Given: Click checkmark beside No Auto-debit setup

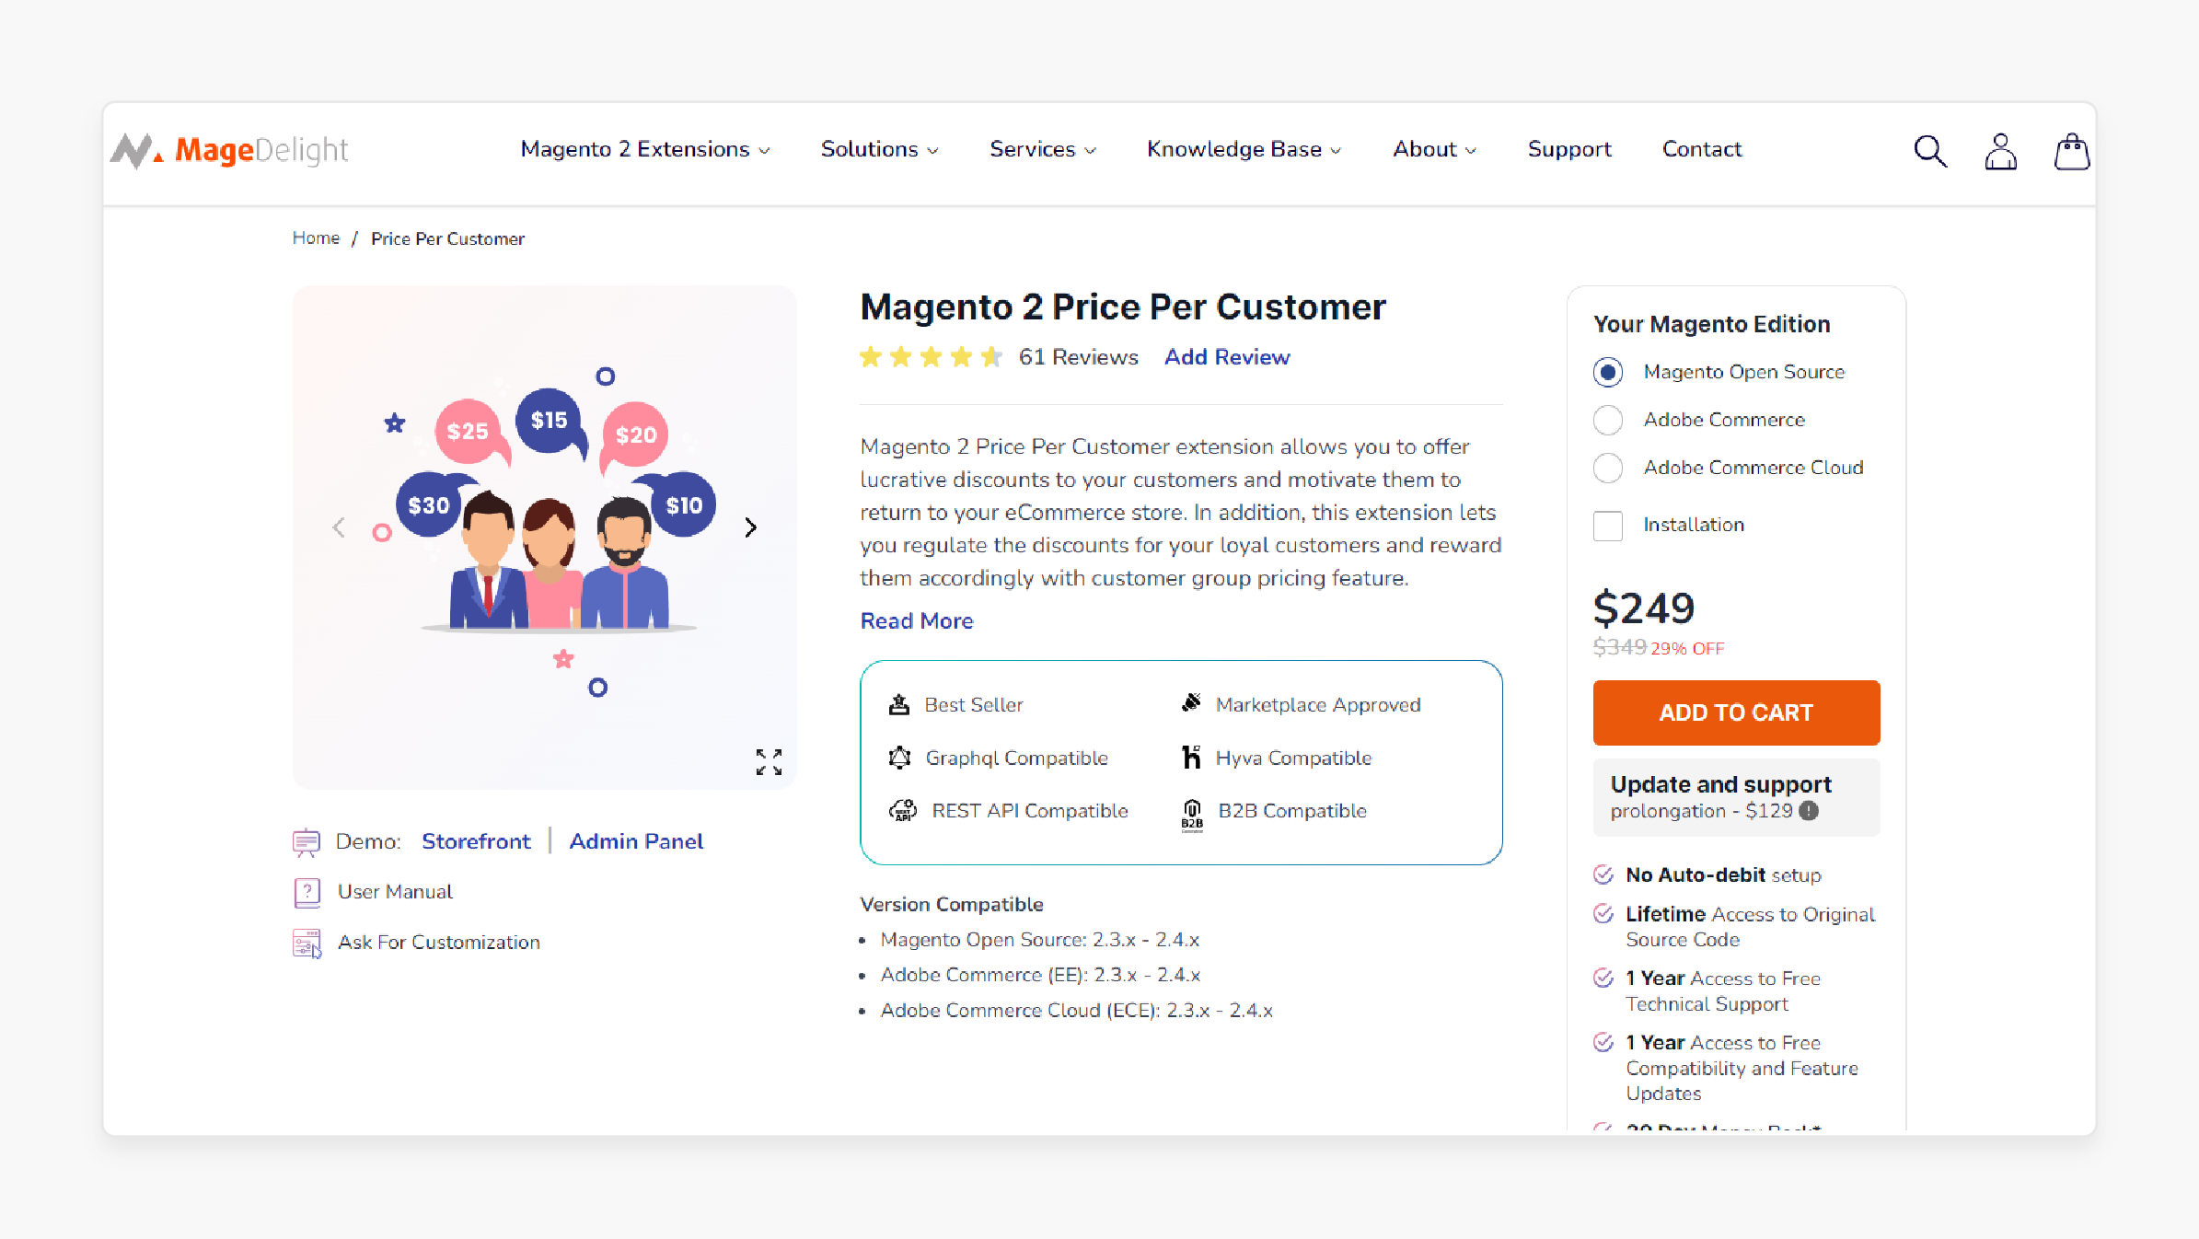Looking at the screenshot, I should [1603, 874].
